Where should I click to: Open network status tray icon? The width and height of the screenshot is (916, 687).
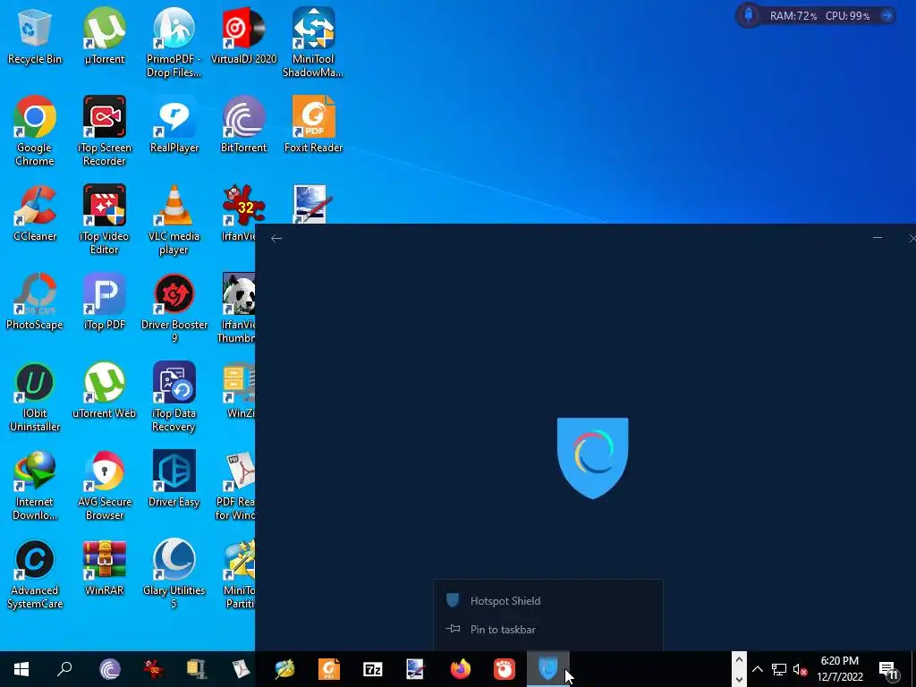pos(779,669)
